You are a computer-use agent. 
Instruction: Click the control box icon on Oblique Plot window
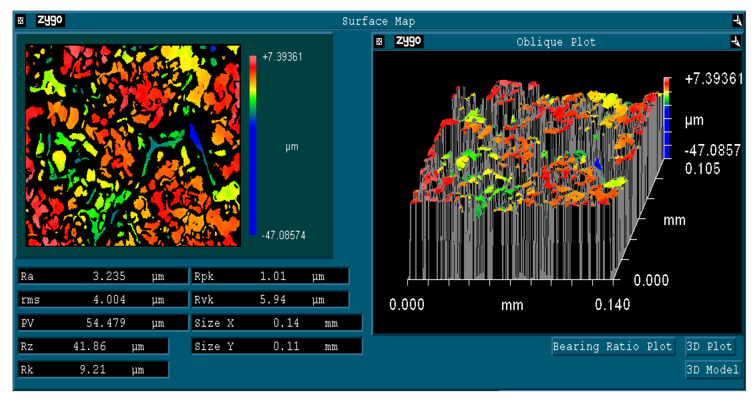click(x=379, y=41)
